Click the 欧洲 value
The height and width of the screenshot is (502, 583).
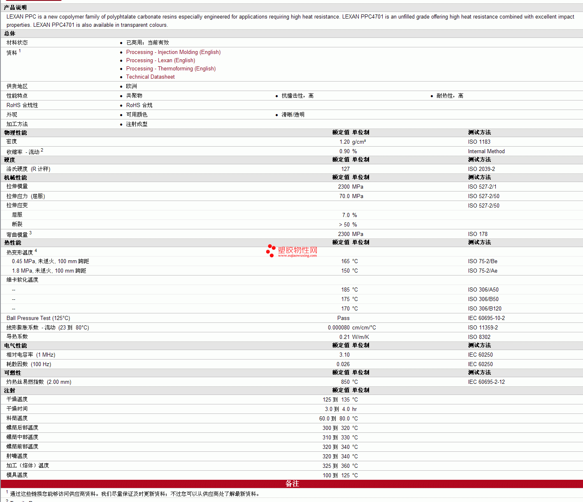point(132,86)
